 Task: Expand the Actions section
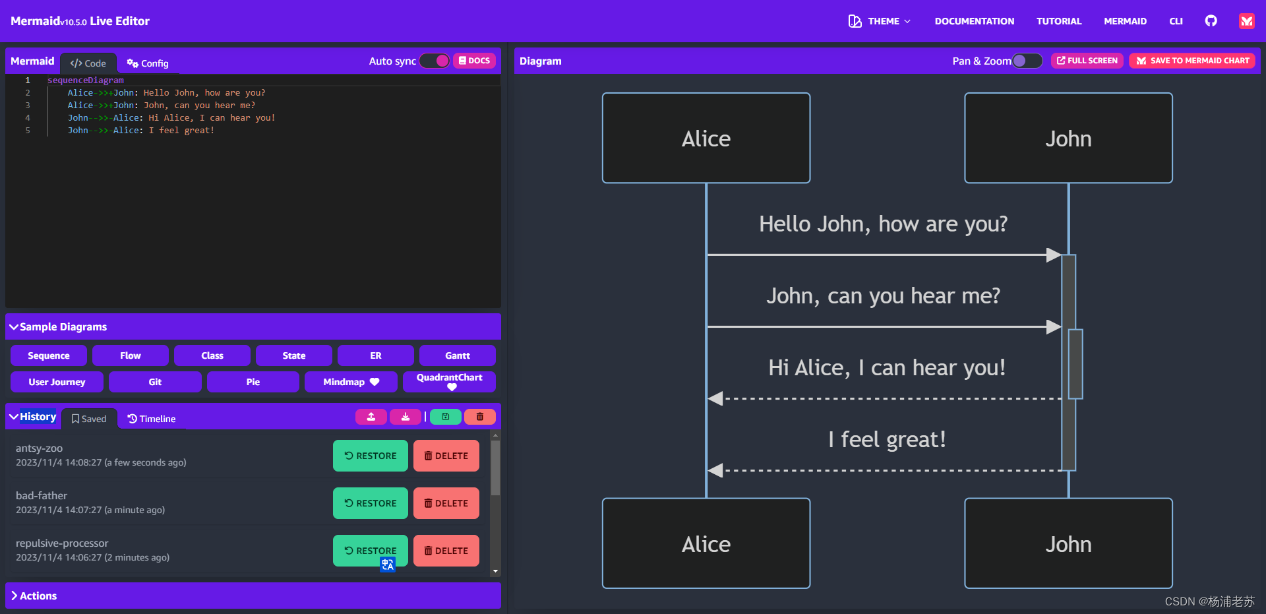[x=253, y=596]
